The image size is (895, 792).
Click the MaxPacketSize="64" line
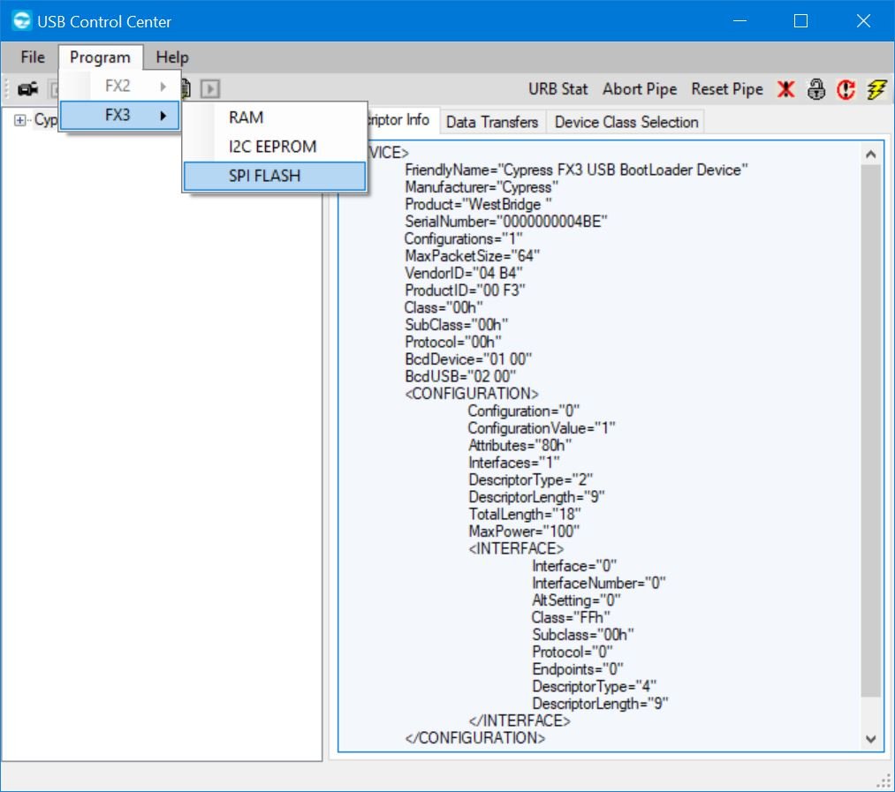coord(472,256)
